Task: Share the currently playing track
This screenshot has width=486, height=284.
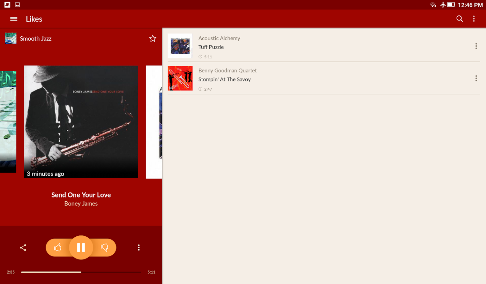Action: [22, 247]
